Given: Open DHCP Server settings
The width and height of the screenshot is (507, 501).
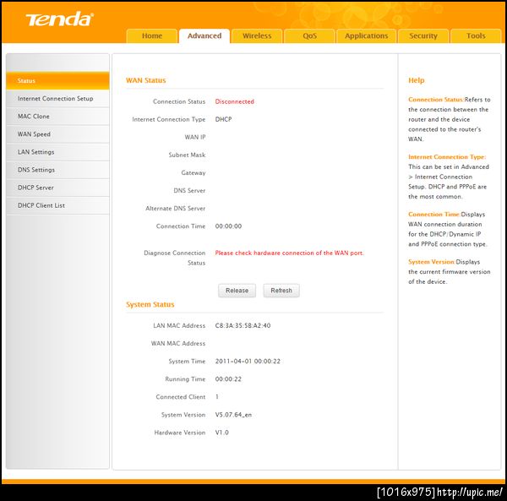Looking at the screenshot, I should (x=57, y=188).
